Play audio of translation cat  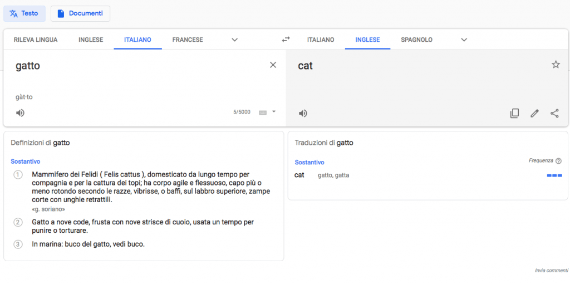[303, 114]
